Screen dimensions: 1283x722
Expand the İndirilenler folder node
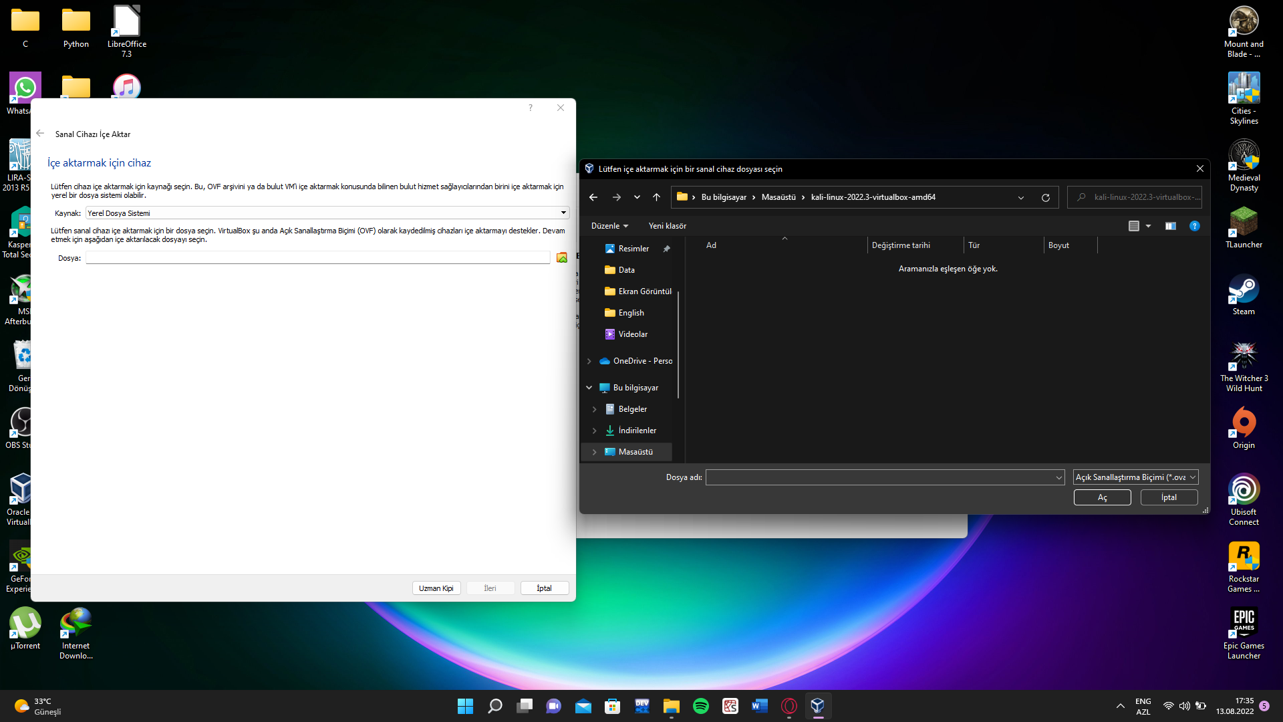coord(594,431)
